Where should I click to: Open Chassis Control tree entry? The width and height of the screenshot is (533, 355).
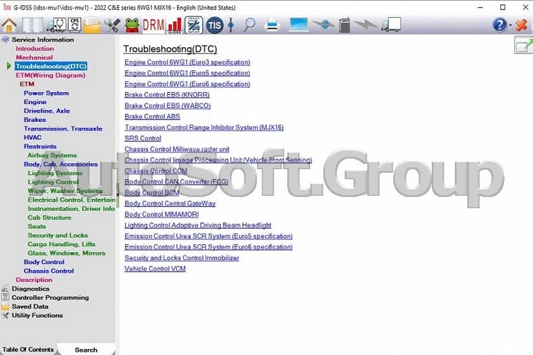click(49, 271)
